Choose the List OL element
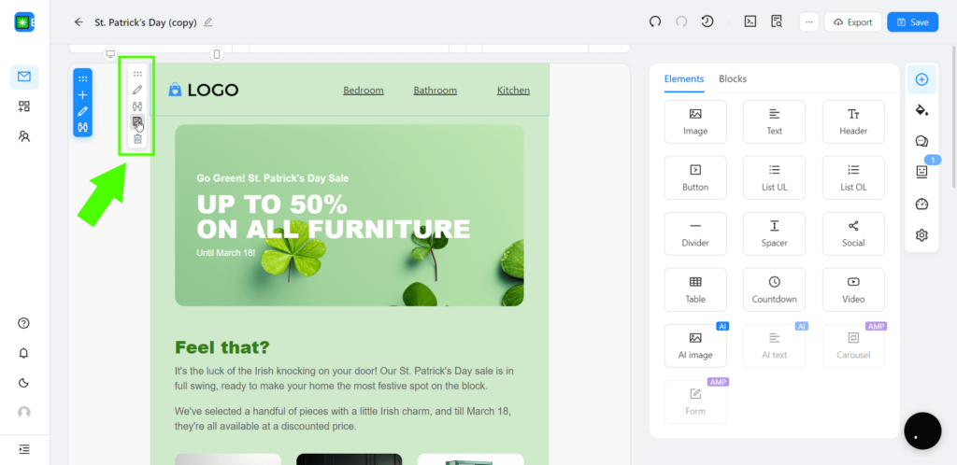957x465 pixels. 853,178
